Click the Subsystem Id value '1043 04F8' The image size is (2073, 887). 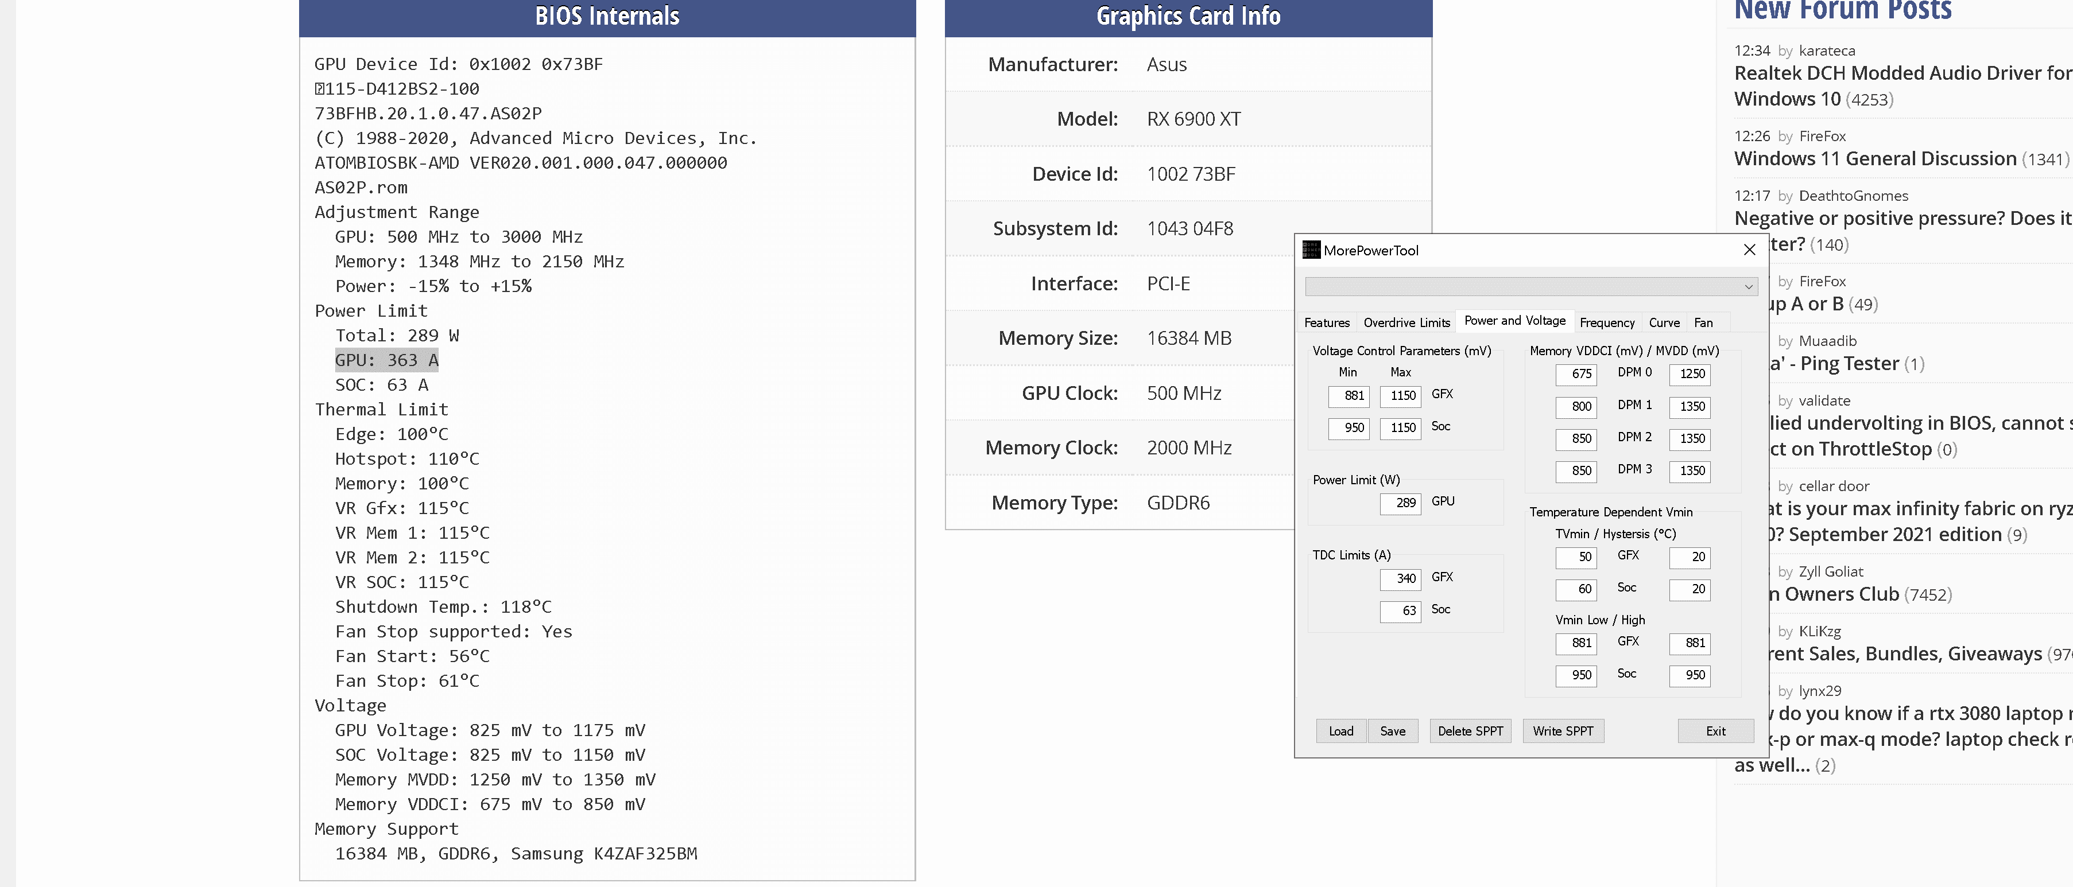tap(1189, 228)
